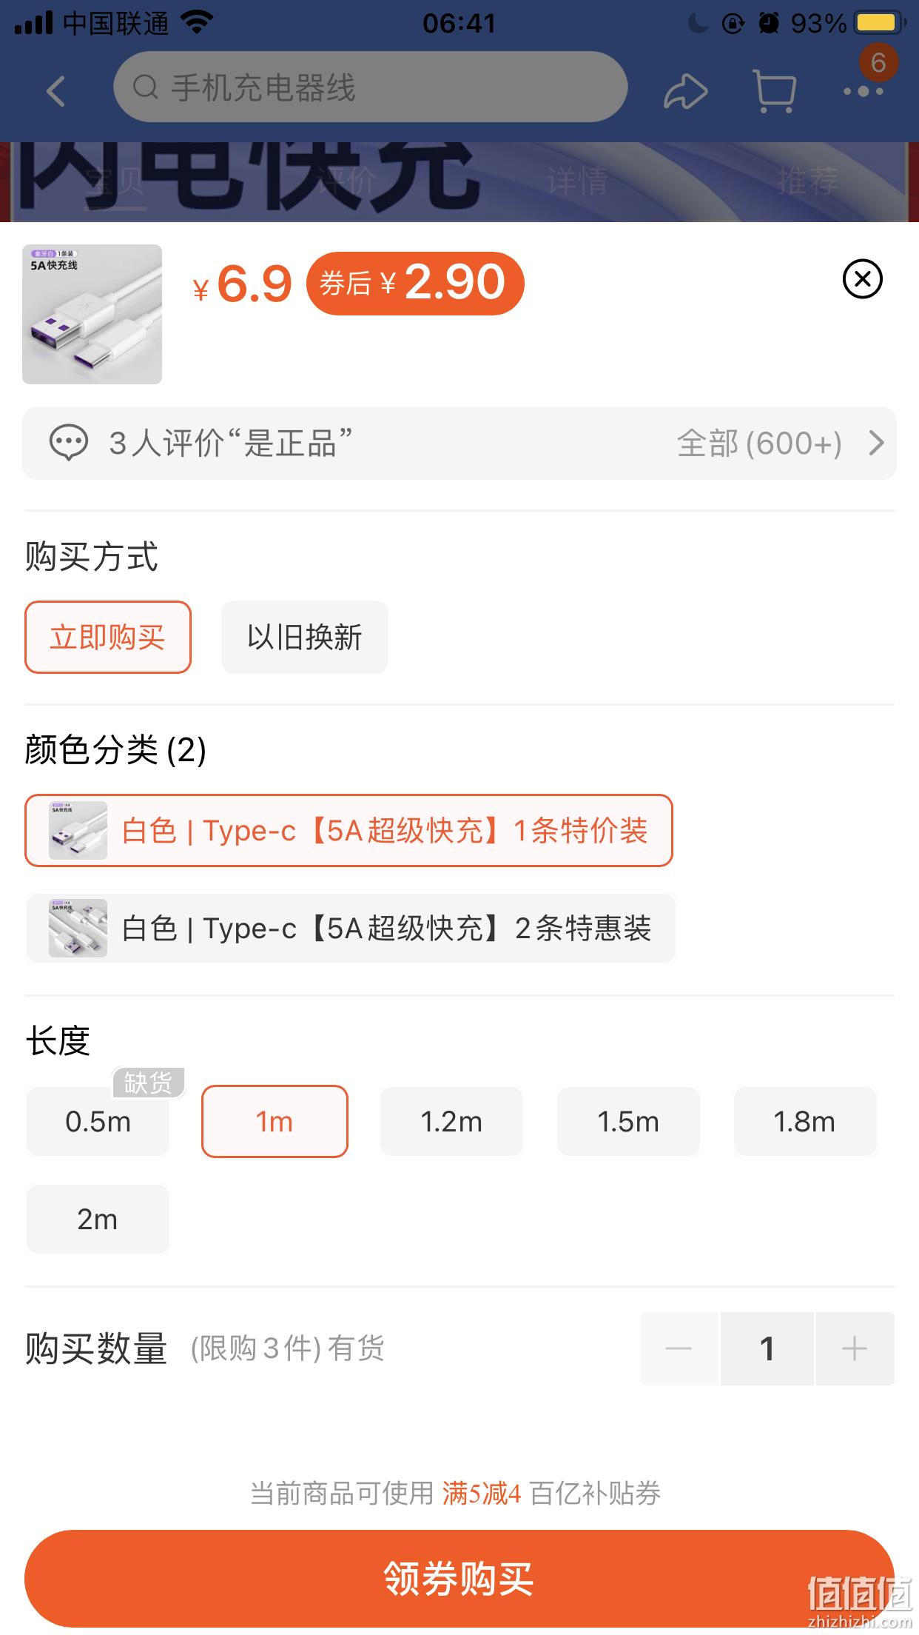Tap the search field 手机充电器线
The image size is (919, 1635).
(371, 87)
